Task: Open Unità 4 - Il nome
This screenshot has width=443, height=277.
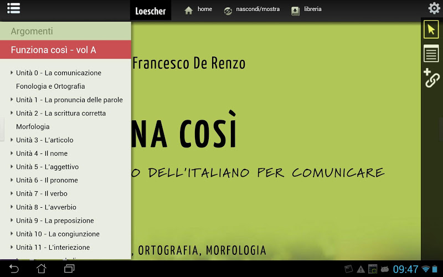Action: click(42, 153)
